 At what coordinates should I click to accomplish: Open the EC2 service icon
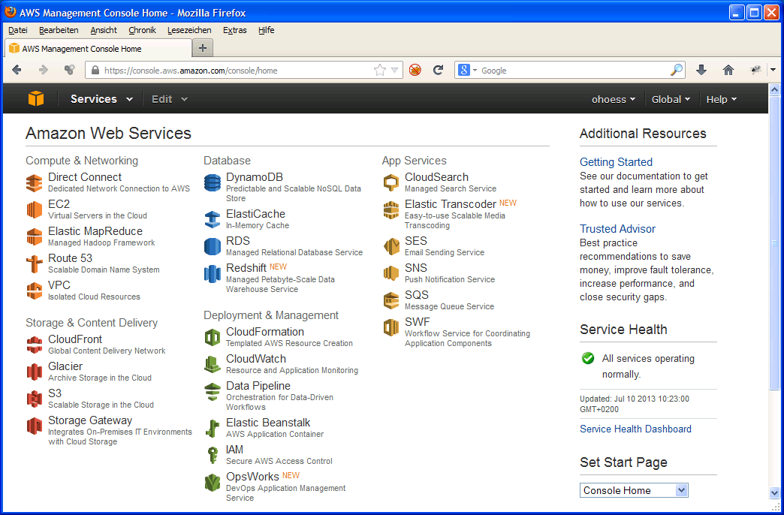[x=34, y=210]
